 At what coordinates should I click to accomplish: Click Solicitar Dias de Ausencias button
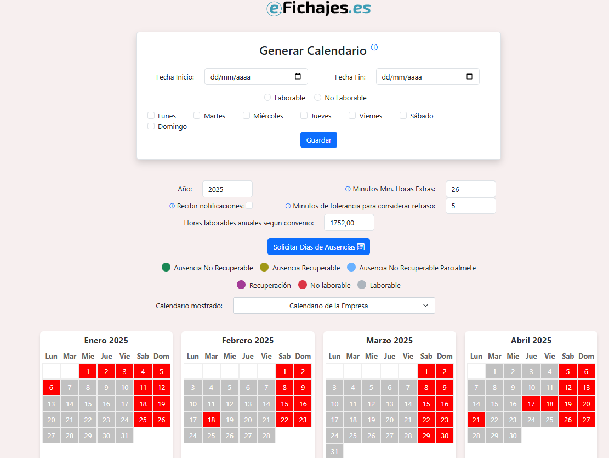(314, 247)
